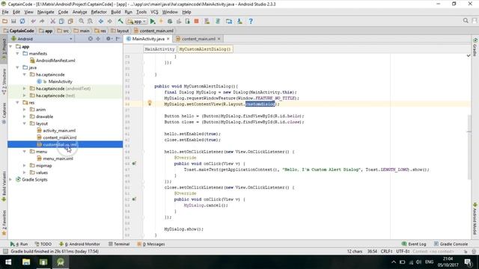Click the Open folder toolbar icon
479x269 pixels.
click(5, 22)
